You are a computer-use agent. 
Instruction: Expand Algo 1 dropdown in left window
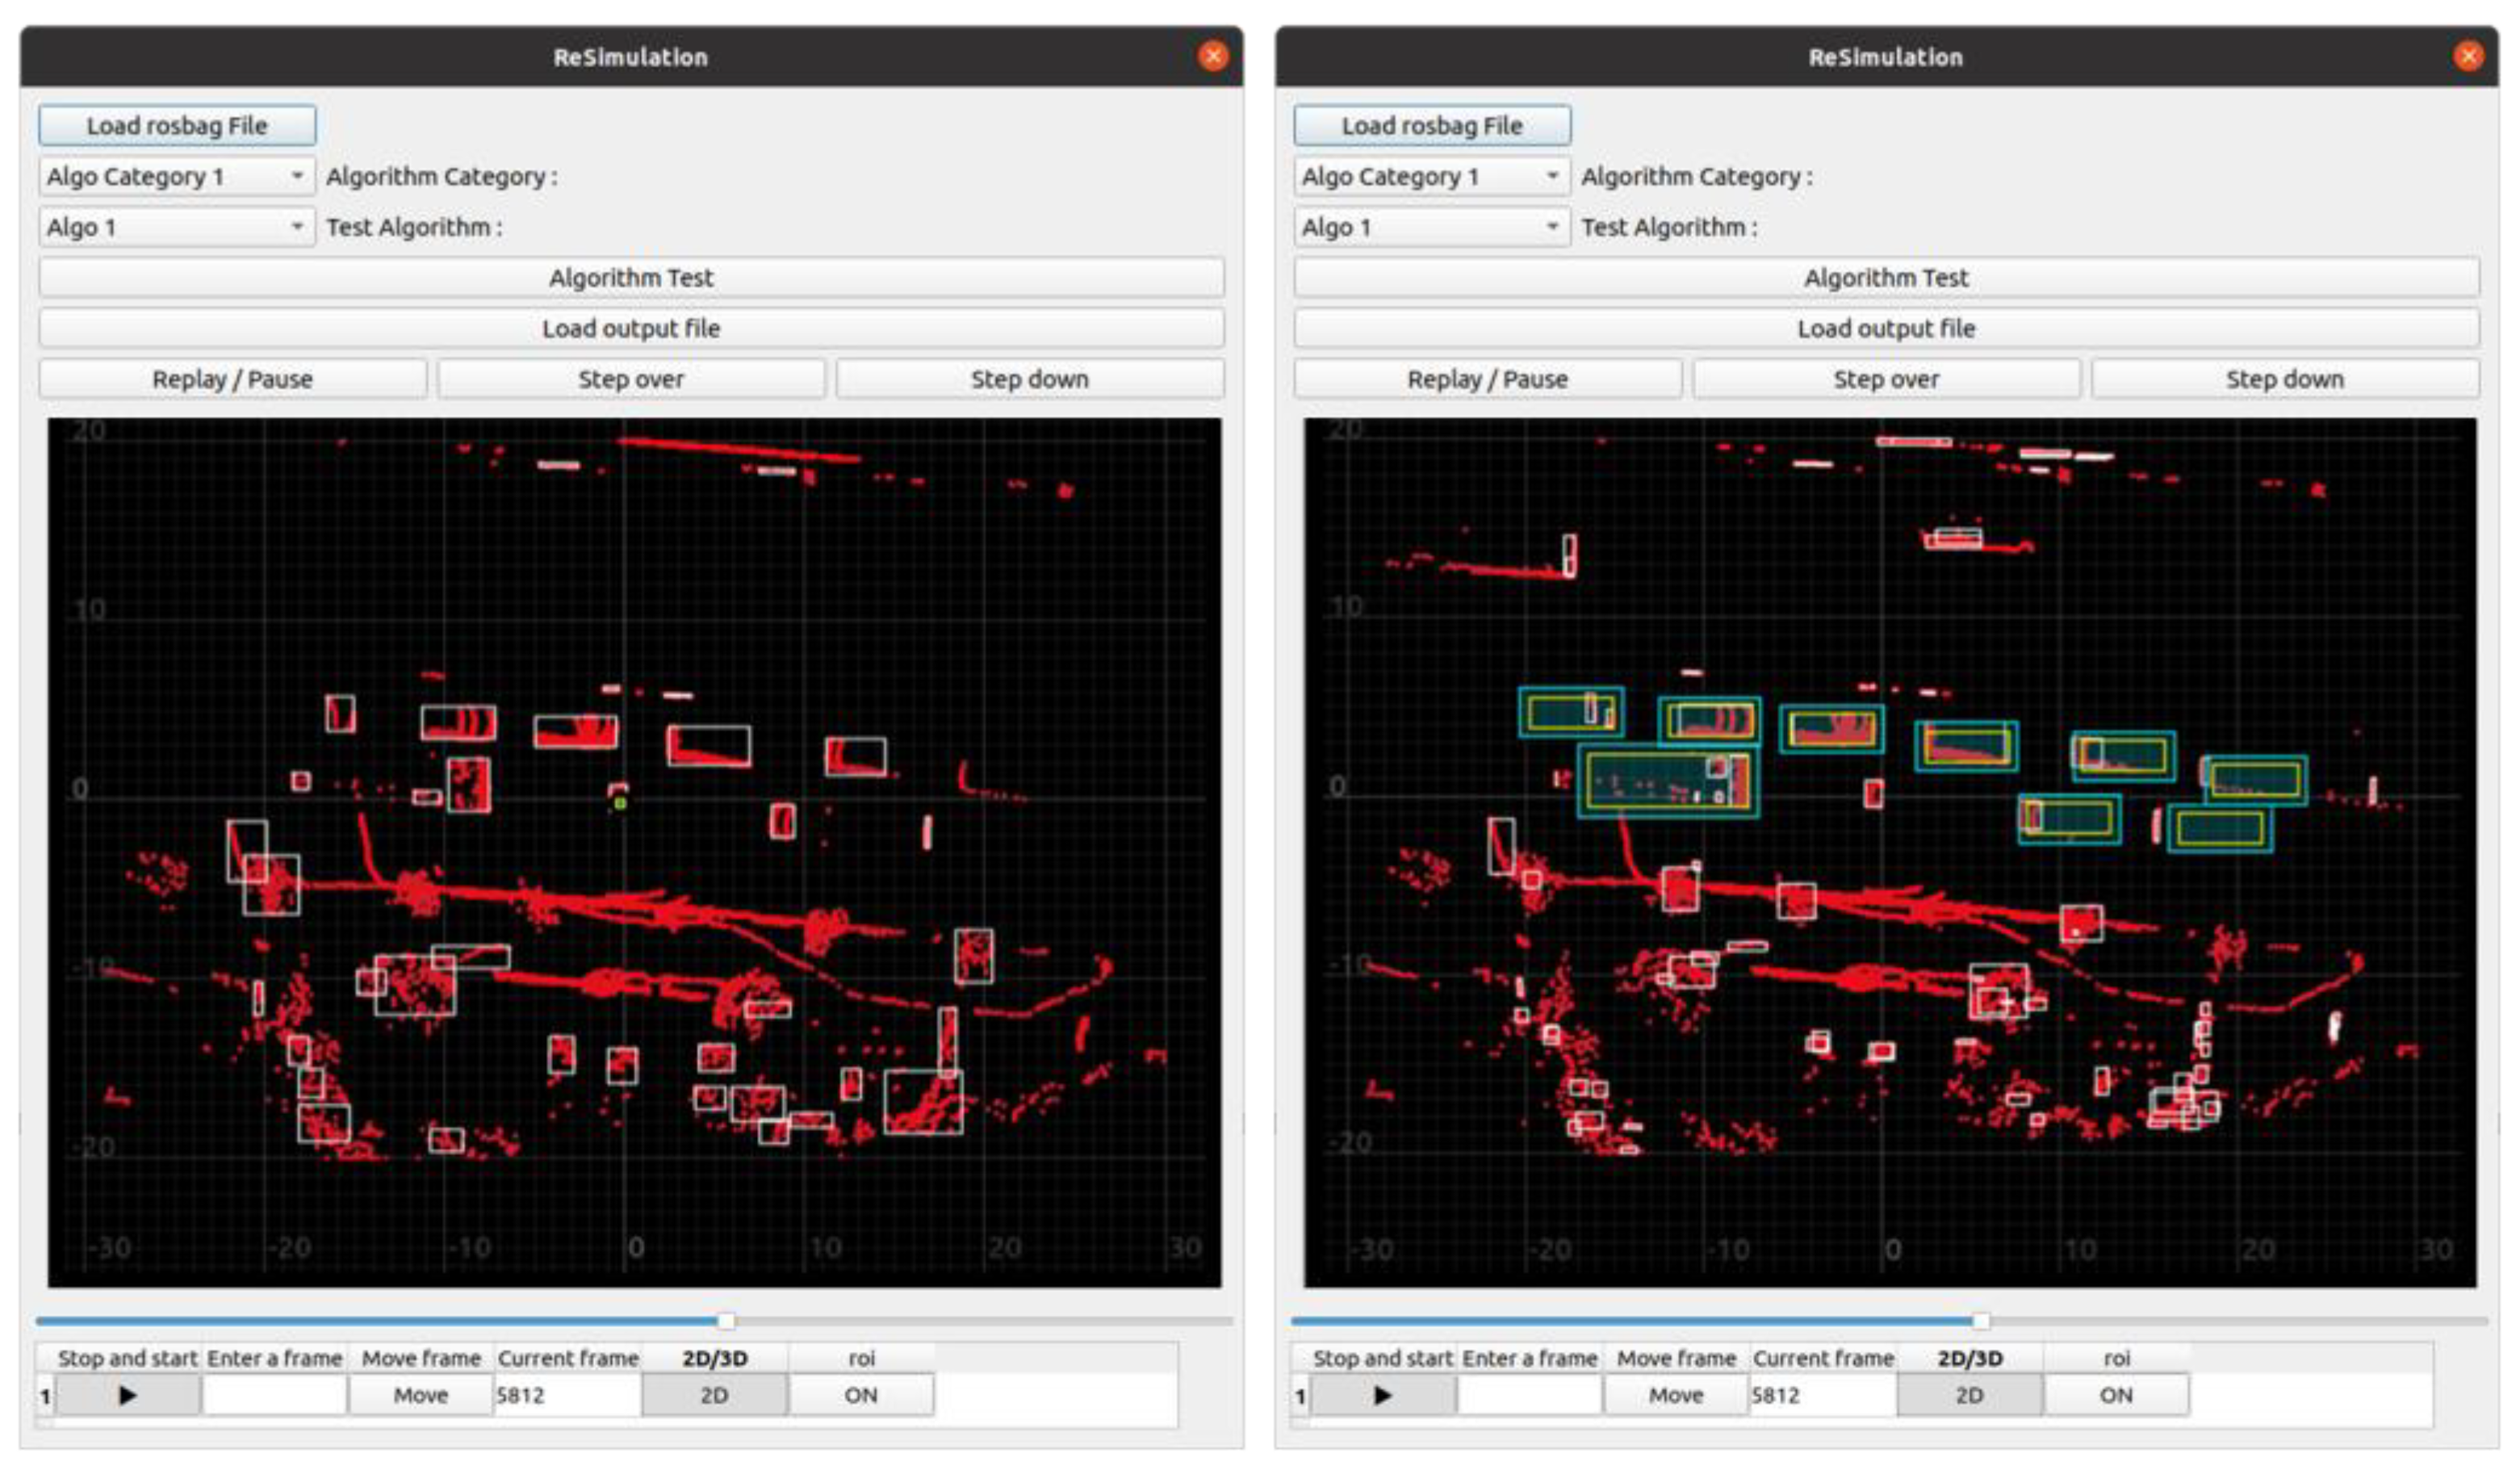click(176, 227)
